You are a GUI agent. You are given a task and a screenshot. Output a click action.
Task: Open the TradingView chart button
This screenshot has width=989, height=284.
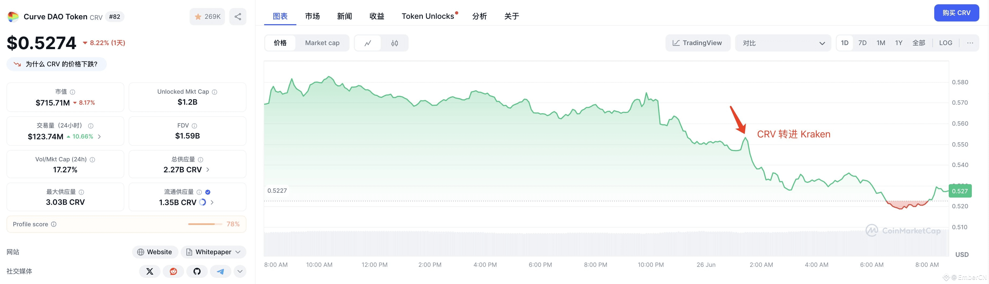(698, 43)
